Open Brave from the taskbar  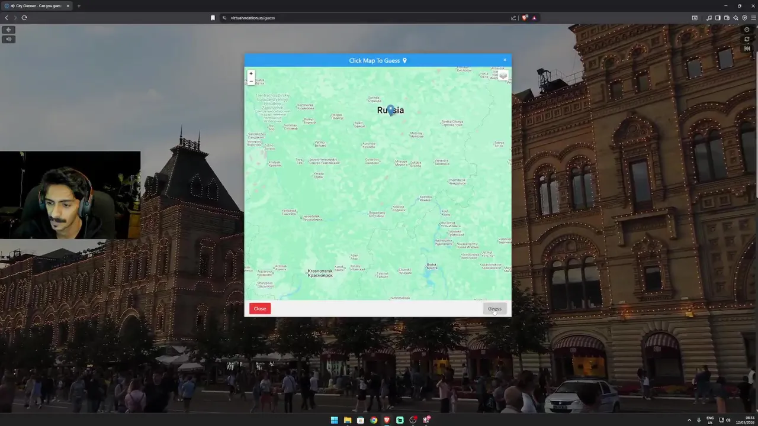point(387,420)
